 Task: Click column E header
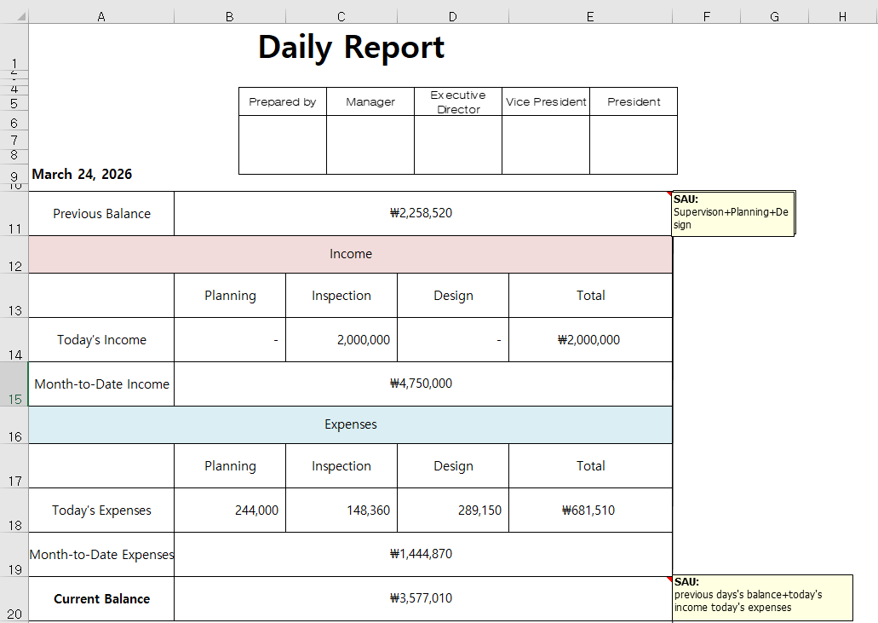tap(590, 16)
